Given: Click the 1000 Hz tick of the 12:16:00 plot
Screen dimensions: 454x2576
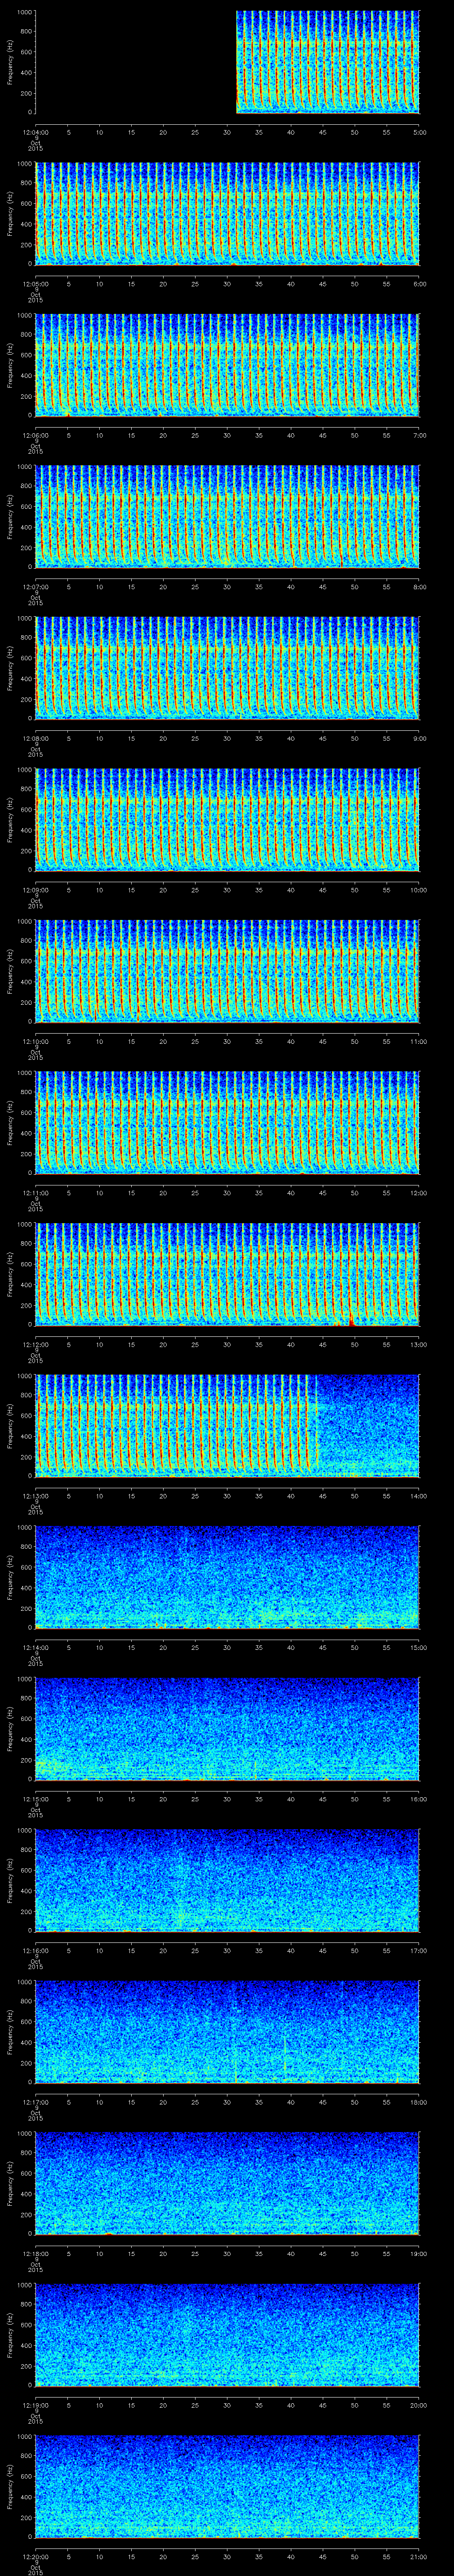Looking at the screenshot, I should point(24,1831).
